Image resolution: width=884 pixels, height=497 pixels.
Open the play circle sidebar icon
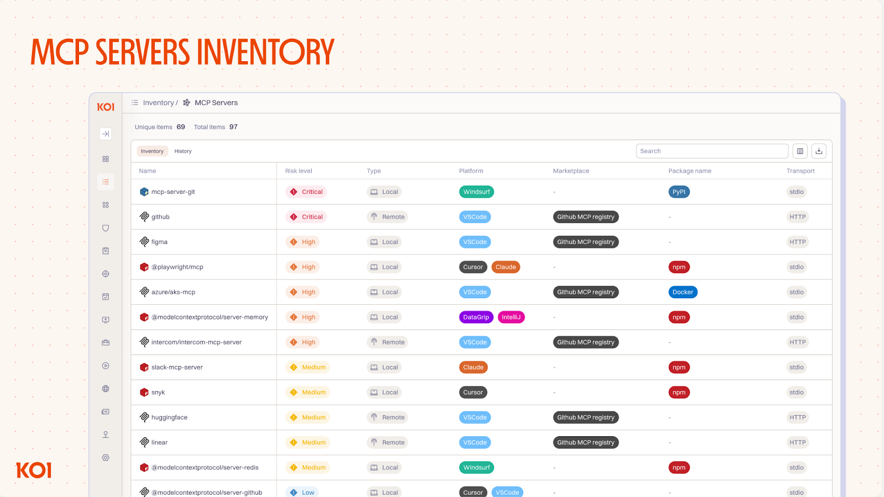(x=106, y=366)
